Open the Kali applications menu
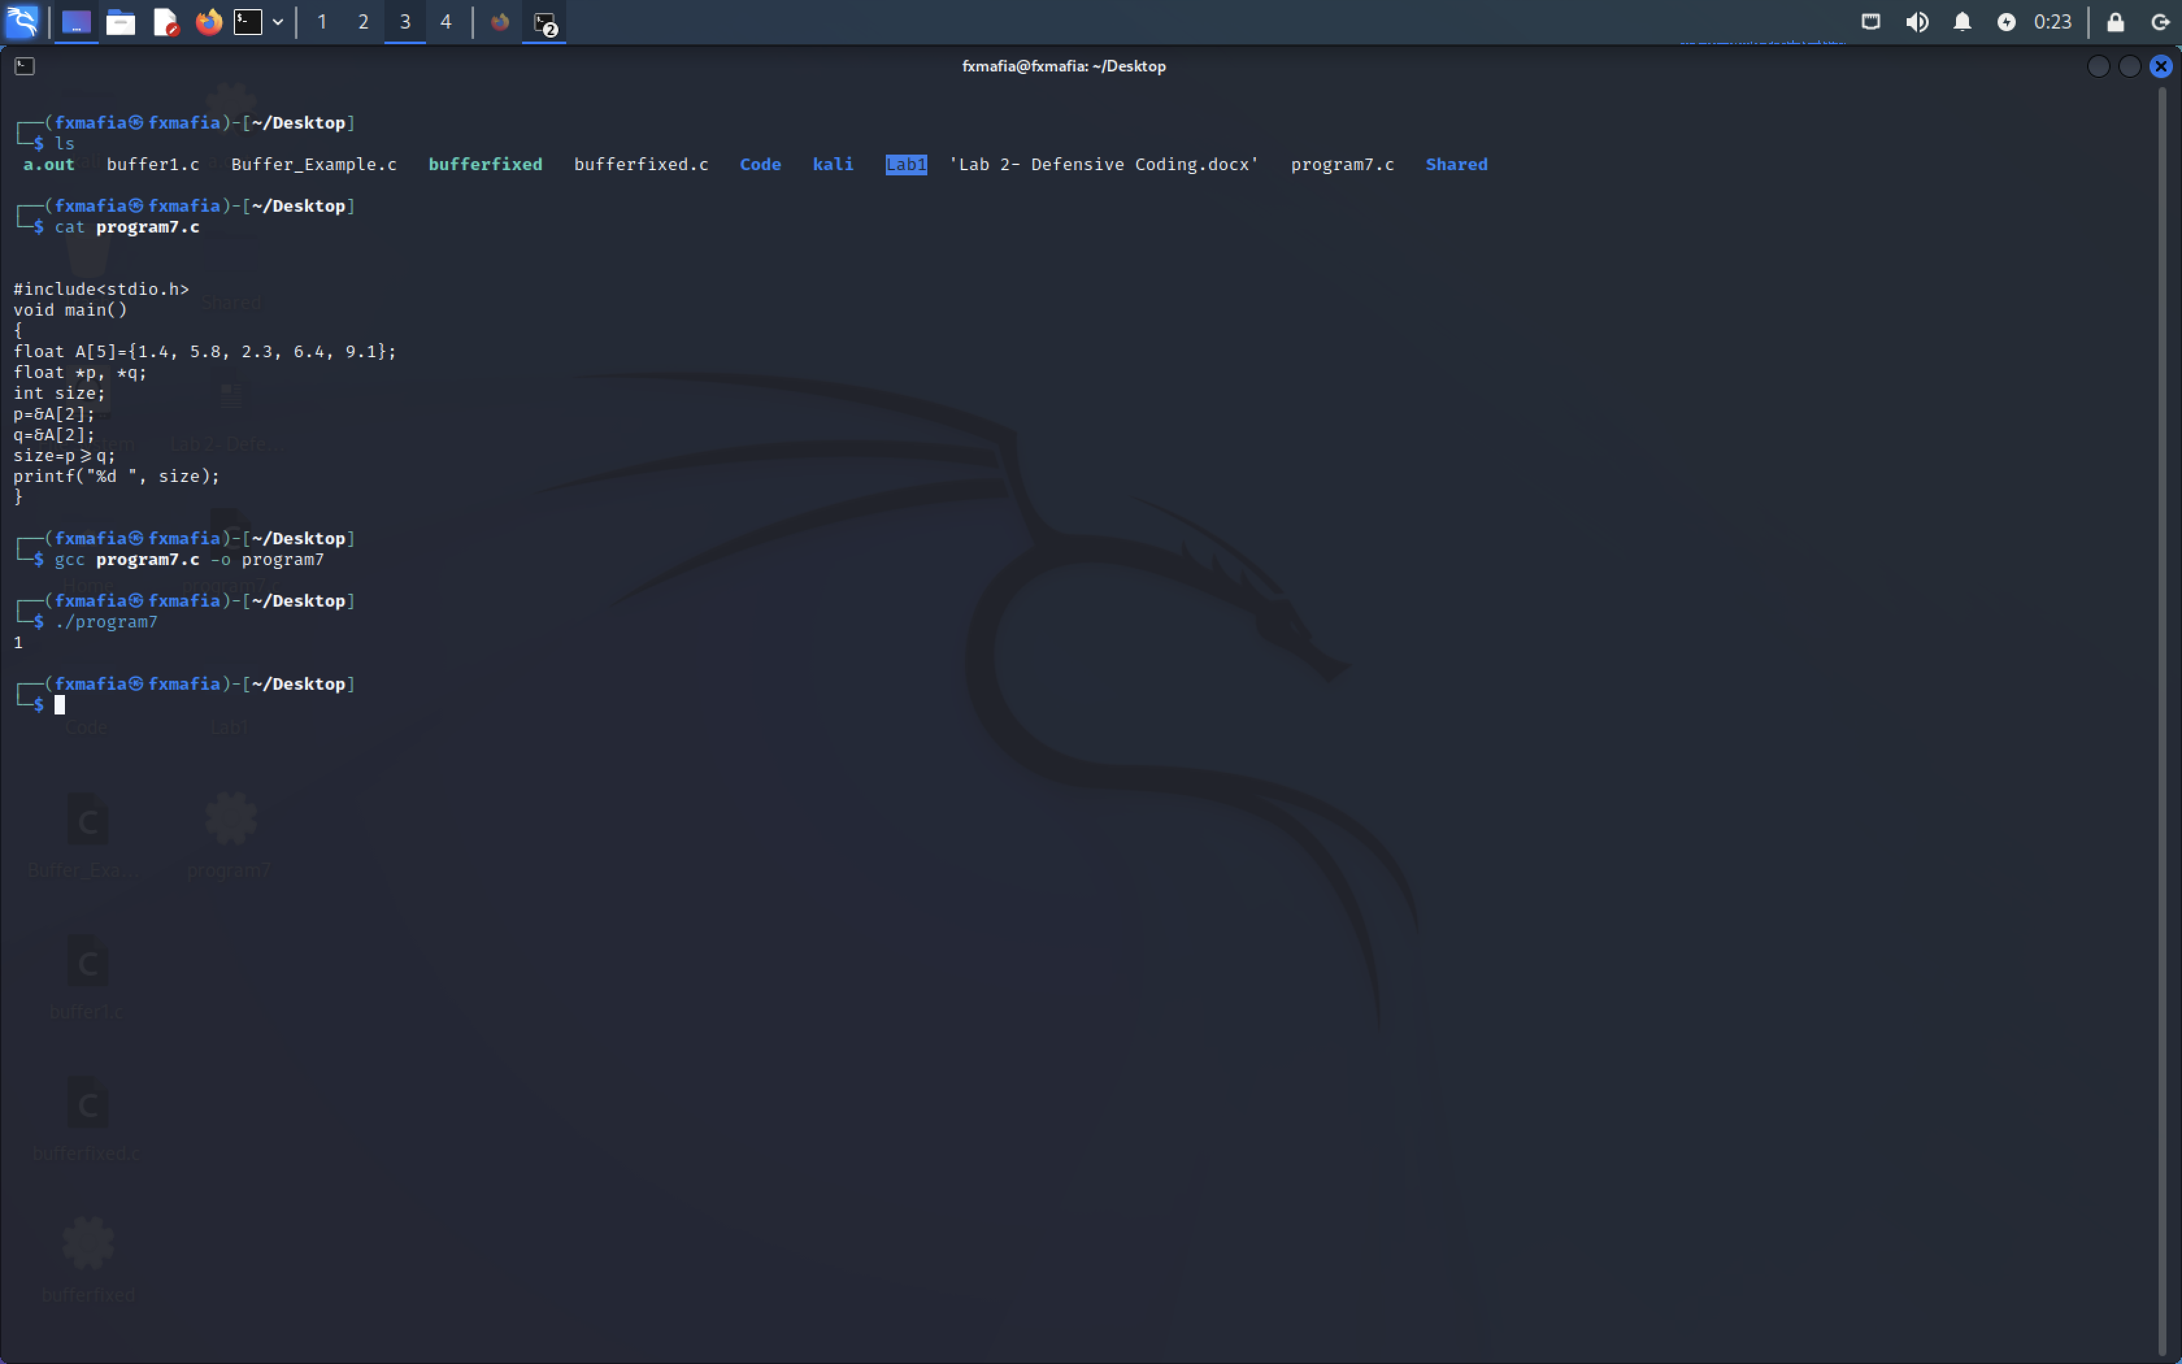 pyautogui.click(x=21, y=21)
